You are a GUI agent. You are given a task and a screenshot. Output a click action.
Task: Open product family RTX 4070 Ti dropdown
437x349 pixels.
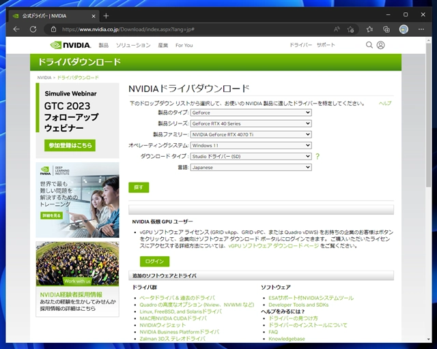pyautogui.click(x=251, y=134)
